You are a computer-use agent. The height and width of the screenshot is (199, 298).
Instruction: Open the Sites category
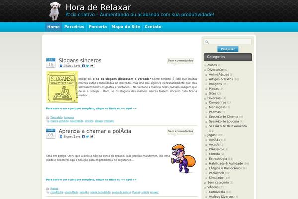tap(212, 94)
